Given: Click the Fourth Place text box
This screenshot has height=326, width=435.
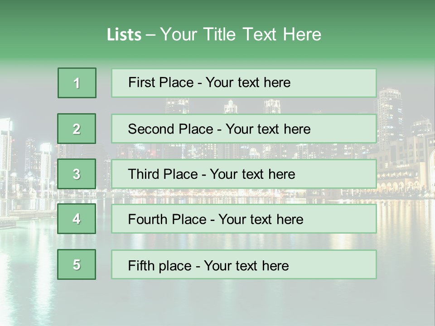Looking at the screenshot, I should [x=244, y=219].
